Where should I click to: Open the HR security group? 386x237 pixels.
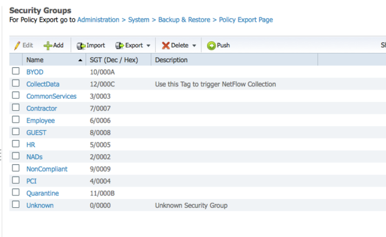(x=31, y=145)
